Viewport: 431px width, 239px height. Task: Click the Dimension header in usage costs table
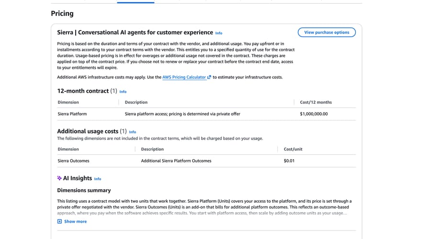pyautogui.click(x=68, y=149)
